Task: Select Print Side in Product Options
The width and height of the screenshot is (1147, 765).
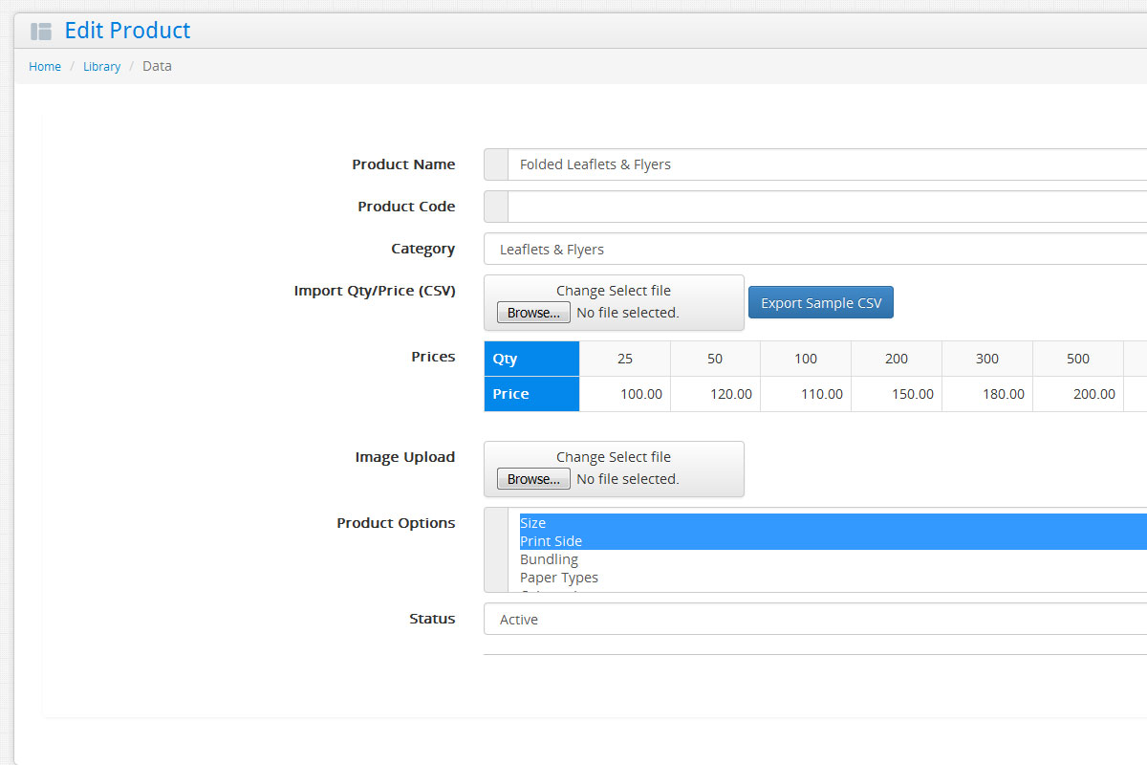Action: [551, 541]
